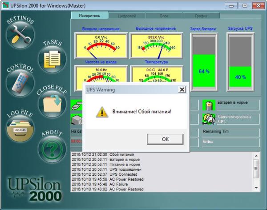This screenshot has height=210, width=267.
Task: Click the input voltage gauge
Action: pos(101,45)
